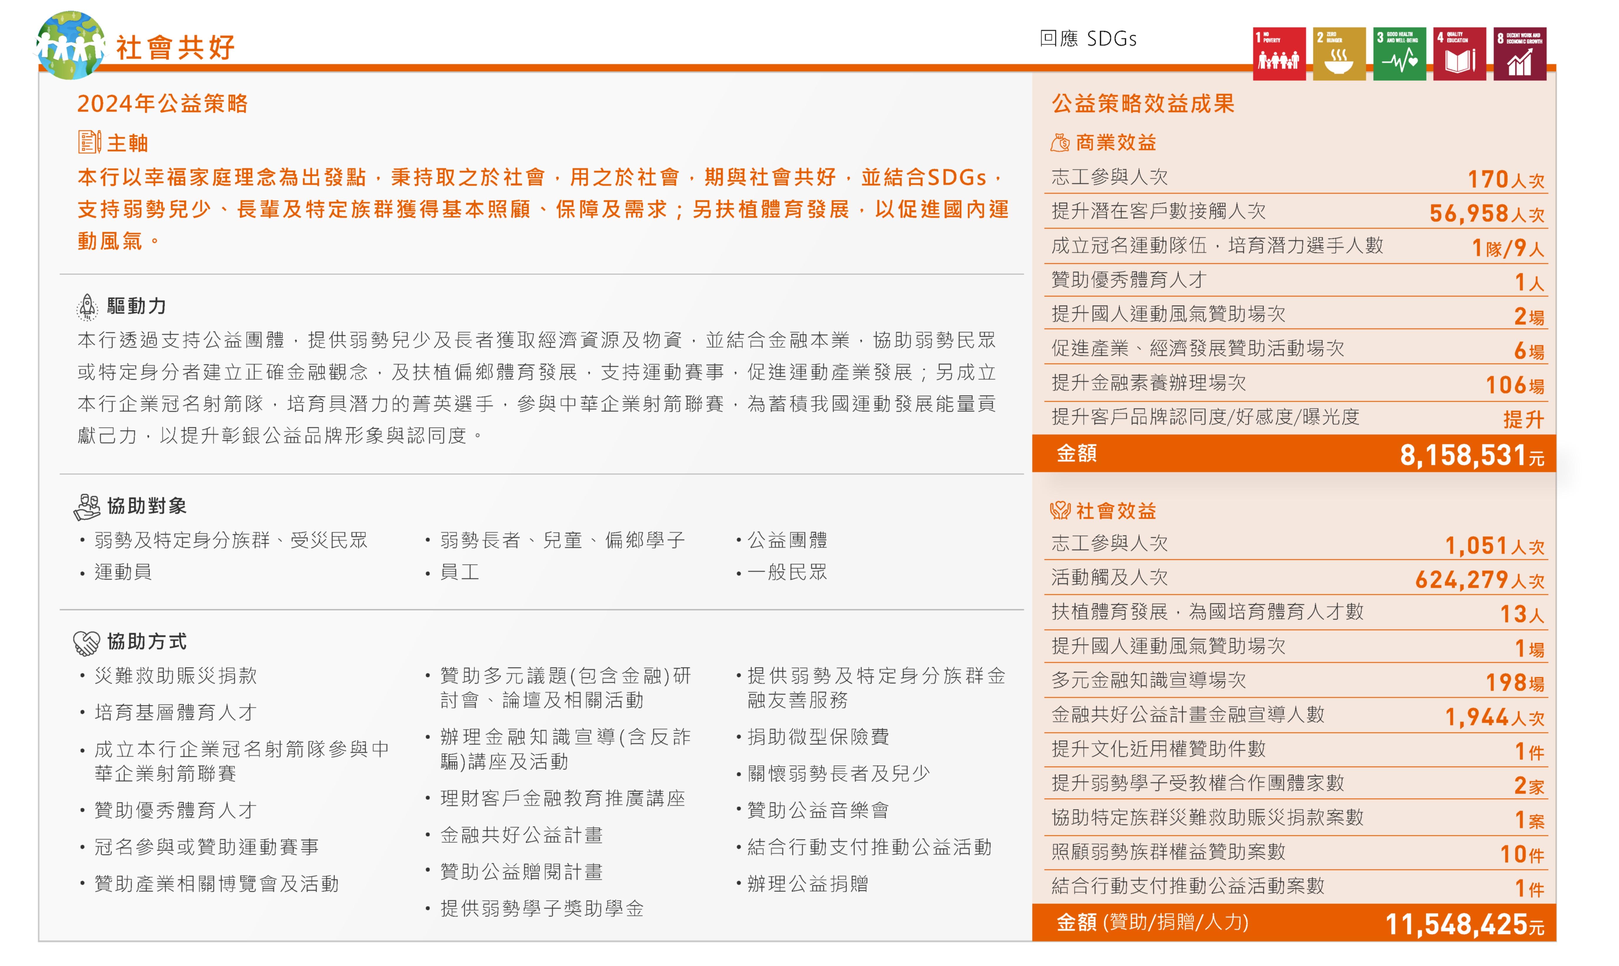Click the 社會共好 page title

click(x=176, y=48)
